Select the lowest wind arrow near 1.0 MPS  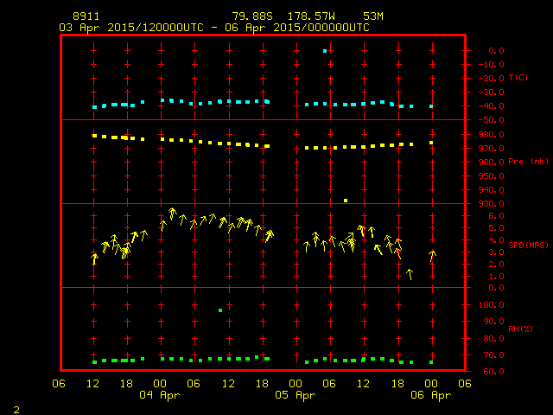(410, 274)
